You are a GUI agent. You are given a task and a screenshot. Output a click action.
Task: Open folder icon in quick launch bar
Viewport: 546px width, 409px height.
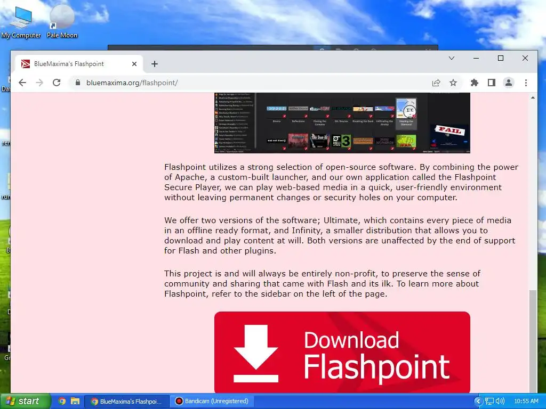(75, 402)
